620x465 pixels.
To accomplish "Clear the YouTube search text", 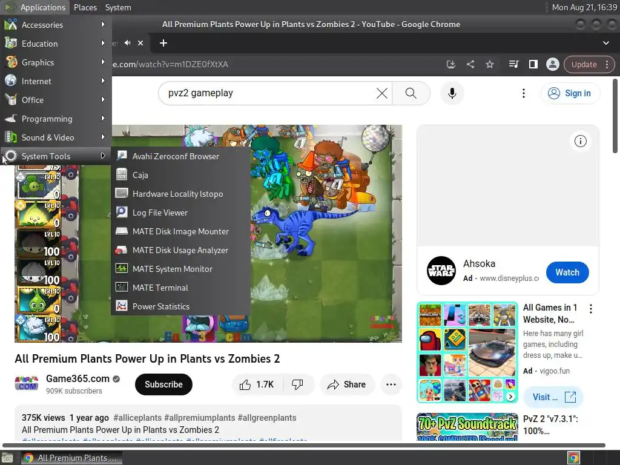I will [x=381, y=93].
